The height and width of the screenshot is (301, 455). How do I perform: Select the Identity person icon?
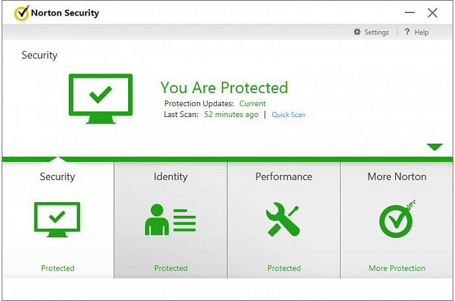[170, 220]
